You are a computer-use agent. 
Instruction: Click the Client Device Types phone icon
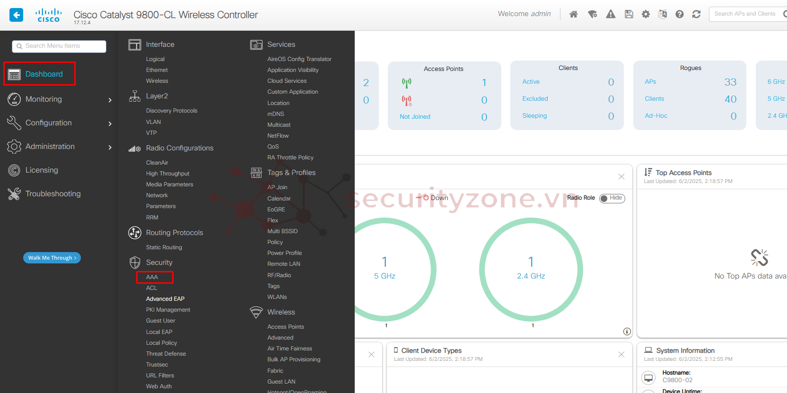[396, 350]
